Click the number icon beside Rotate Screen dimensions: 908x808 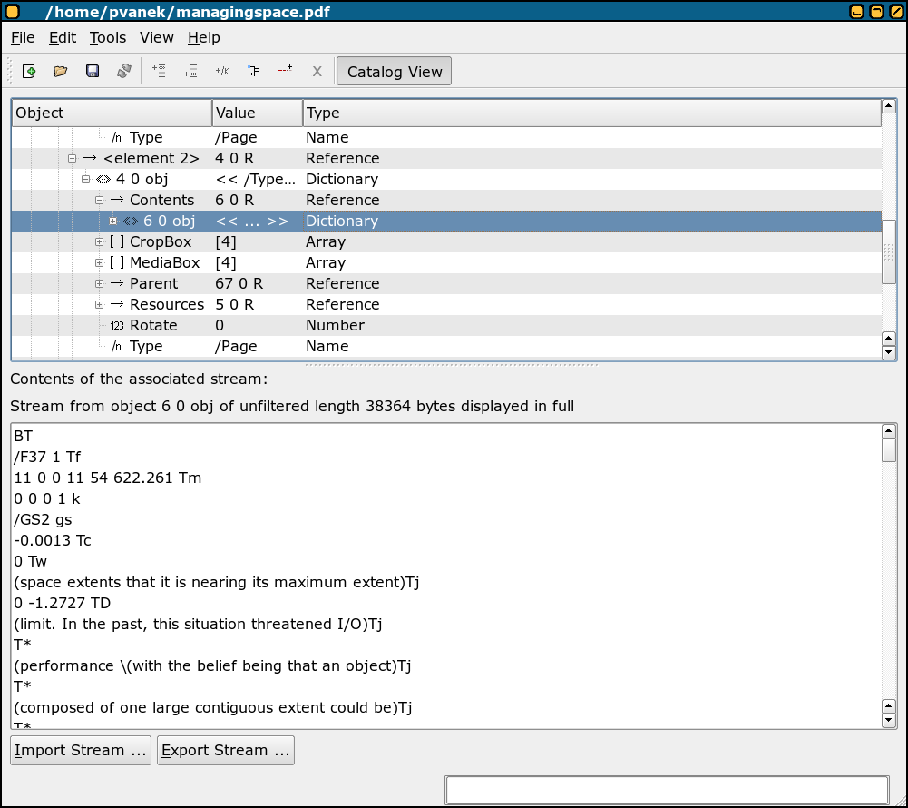117,326
